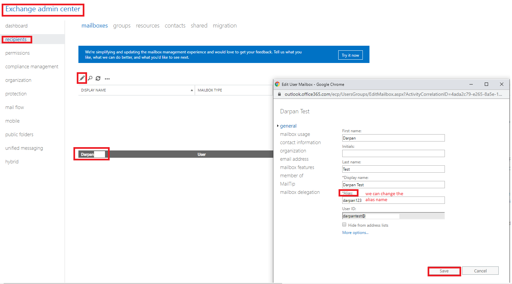512x284 pixels.
Task: Click the refresh icon above the mailbox list
Action: tap(98, 79)
